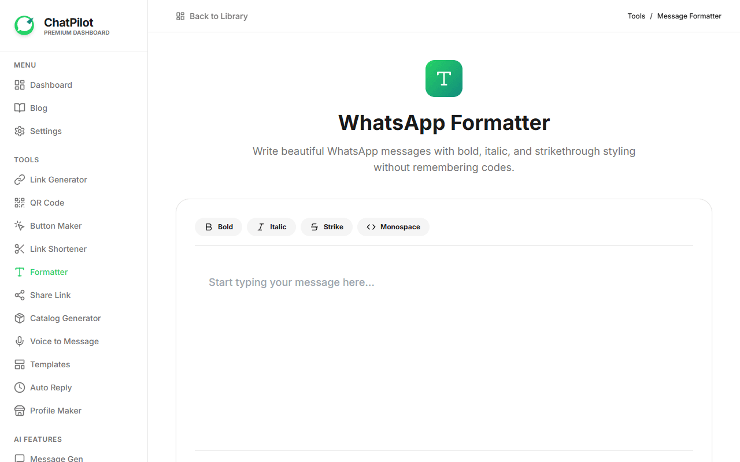
Task: Open the Dashboard menu item
Action: pyautogui.click(x=51, y=85)
